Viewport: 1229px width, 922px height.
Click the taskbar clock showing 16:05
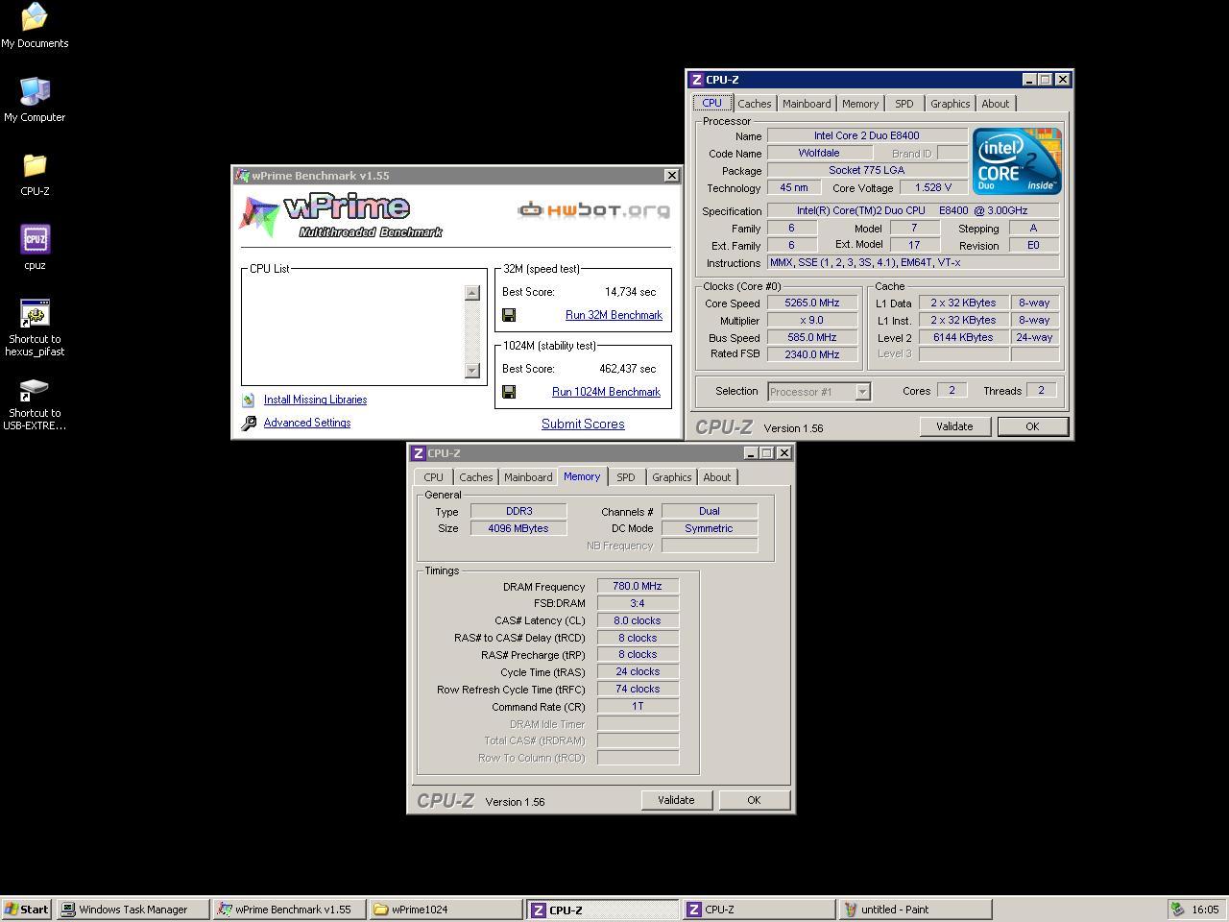pyautogui.click(x=1205, y=910)
